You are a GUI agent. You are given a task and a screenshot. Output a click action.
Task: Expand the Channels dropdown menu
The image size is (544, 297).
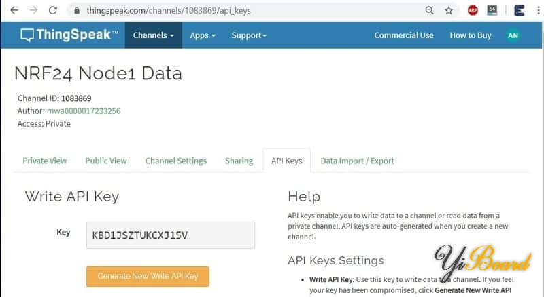click(153, 35)
